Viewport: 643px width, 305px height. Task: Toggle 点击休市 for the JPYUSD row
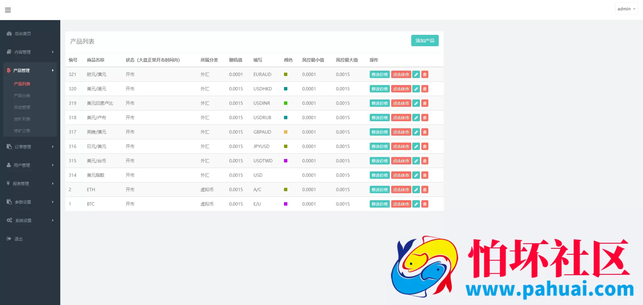click(401, 147)
